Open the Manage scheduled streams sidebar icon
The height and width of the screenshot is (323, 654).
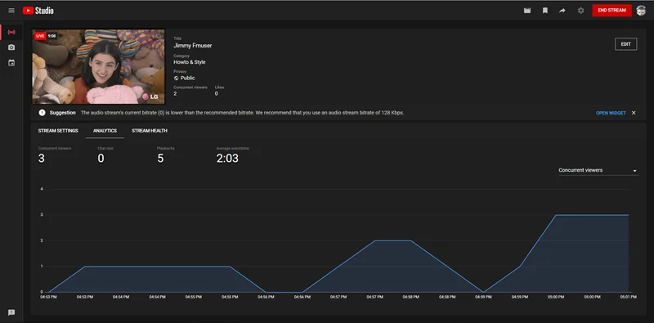point(11,63)
